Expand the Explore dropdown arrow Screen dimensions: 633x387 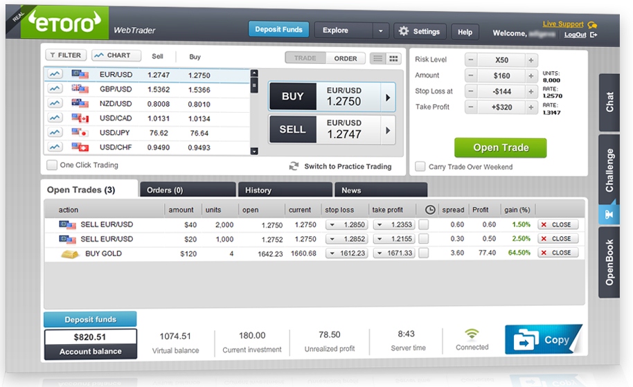point(380,30)
